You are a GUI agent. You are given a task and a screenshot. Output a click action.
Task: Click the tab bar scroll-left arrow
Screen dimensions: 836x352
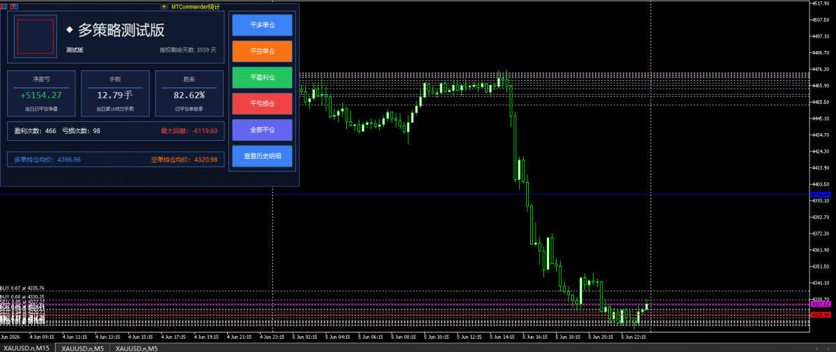[819, 347]
